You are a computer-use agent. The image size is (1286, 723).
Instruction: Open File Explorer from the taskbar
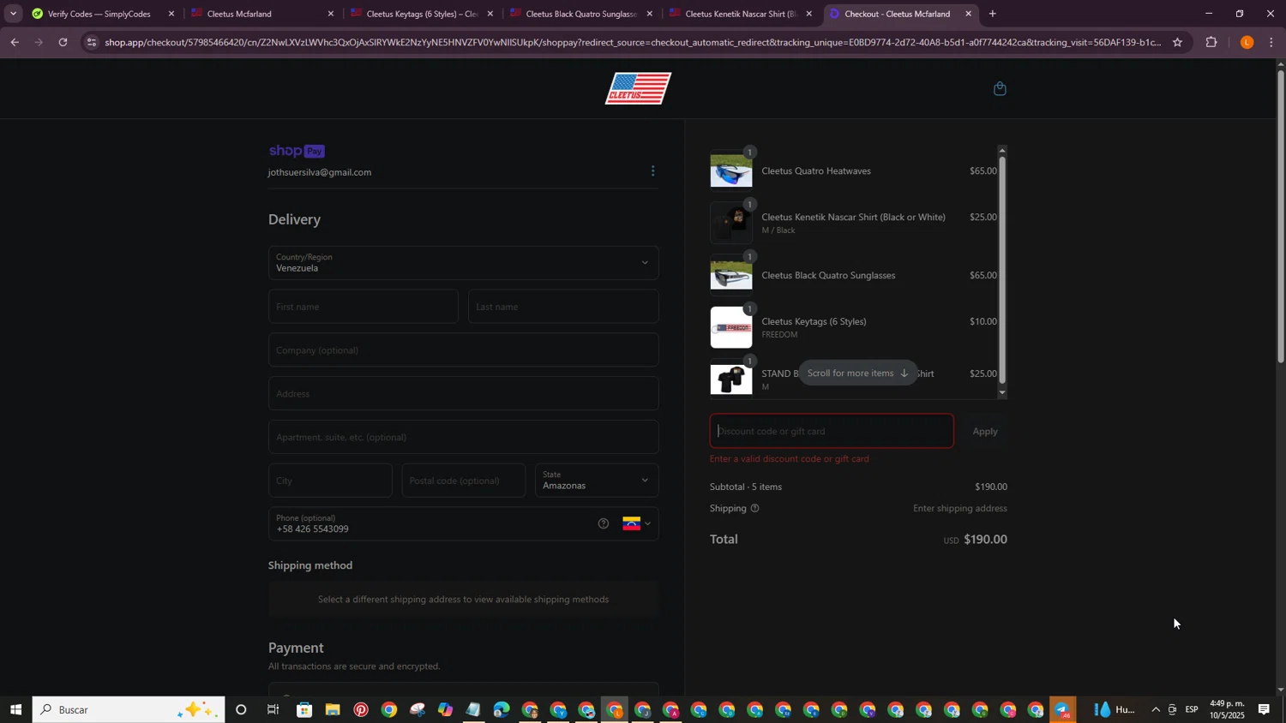[333, 709]
